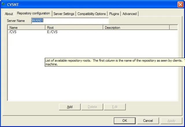Go to the Plugins tab
The image size is (185, 127).
[x=114, y=14]
